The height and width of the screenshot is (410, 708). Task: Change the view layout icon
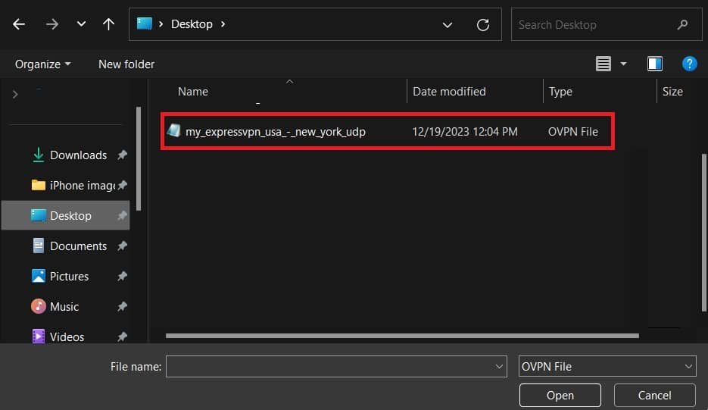click(x=604, y=64)
